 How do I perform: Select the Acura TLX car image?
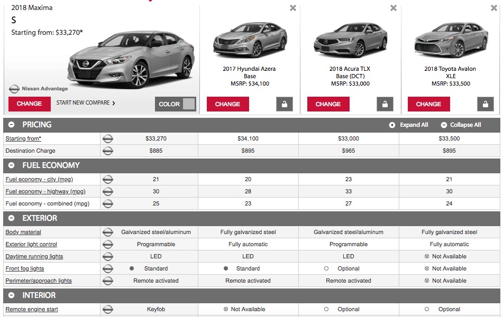coord(350,40)
